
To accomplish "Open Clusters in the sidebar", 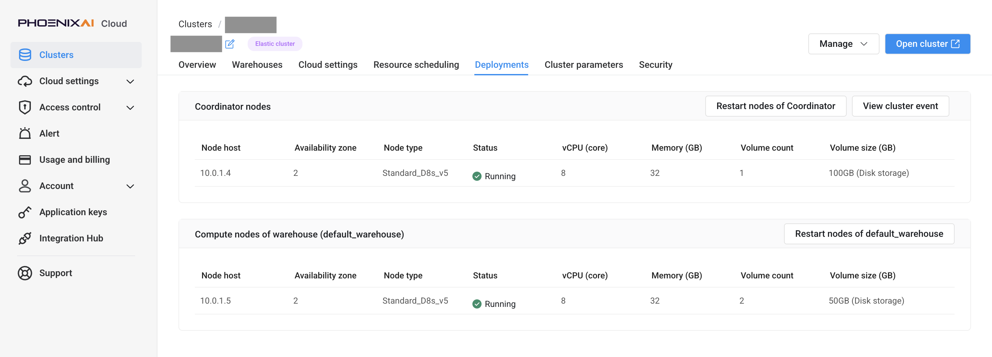I will pyautogui.click(x=76, y=55).
